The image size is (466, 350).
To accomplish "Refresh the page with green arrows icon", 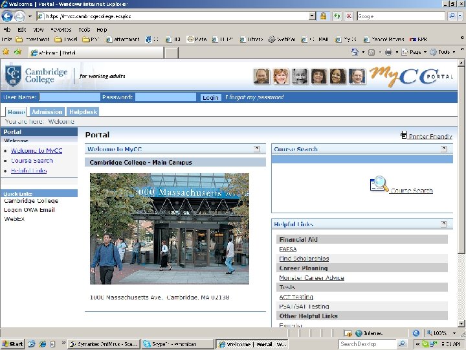I will click(337, 16).
